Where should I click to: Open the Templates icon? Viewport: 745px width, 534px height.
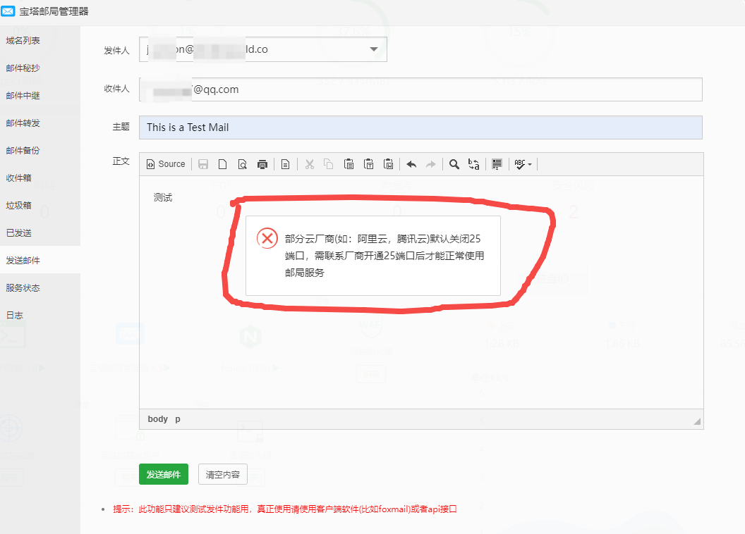click(285, 164)
